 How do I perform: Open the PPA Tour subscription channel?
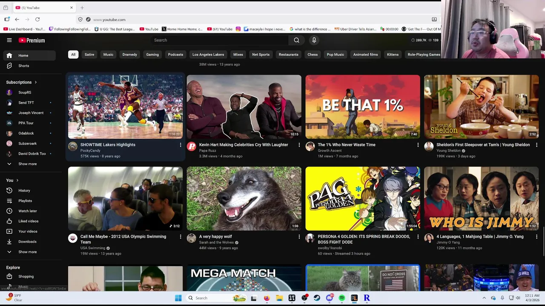[29, 123]
